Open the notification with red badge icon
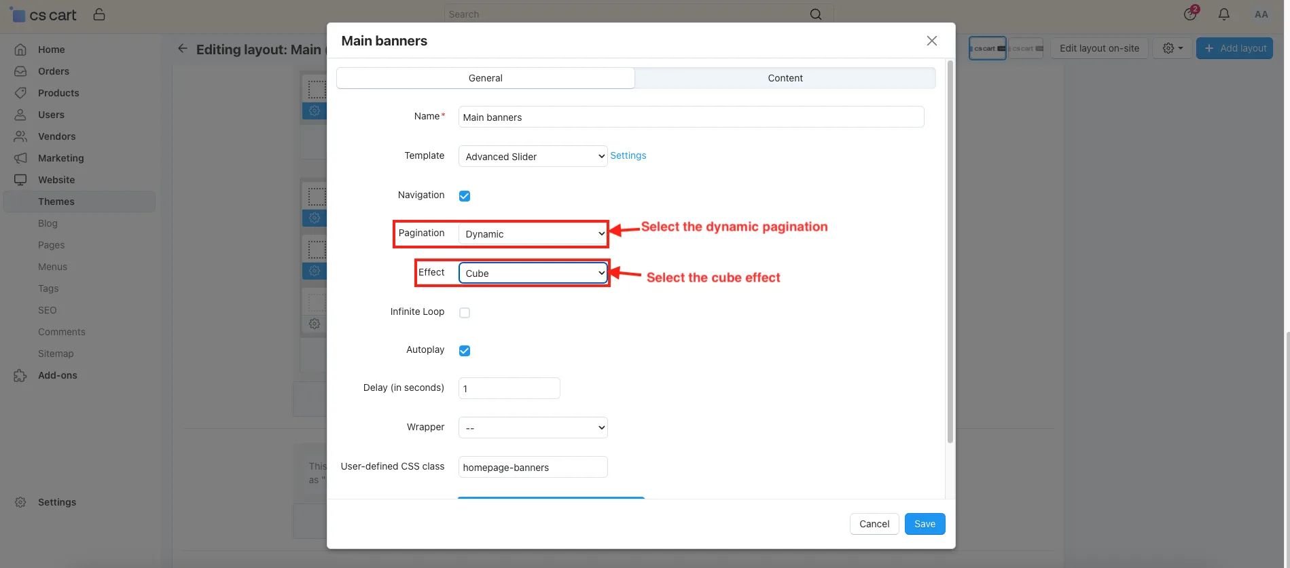1290x568 pixels. click(1191, 14)
